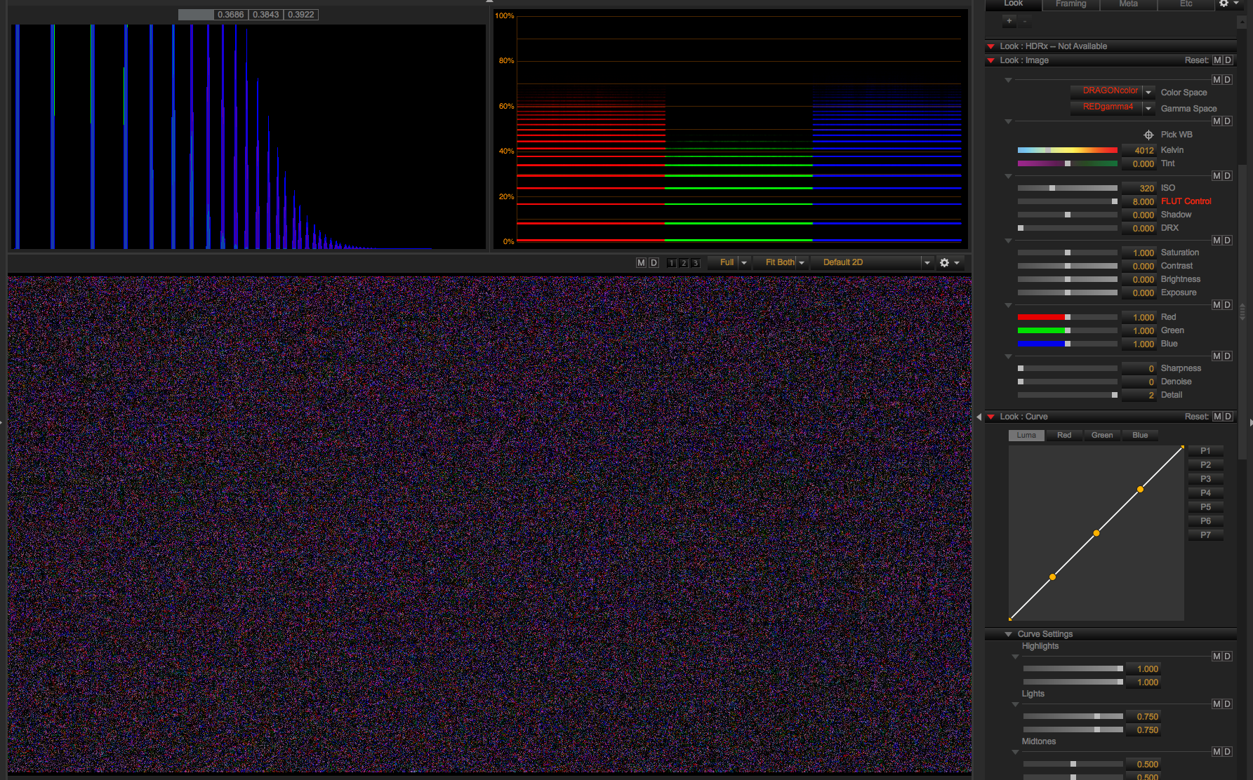Screen dimensions: 1253x780
Task: Open the Full resolution dropdown
Action: coord(729,262)
